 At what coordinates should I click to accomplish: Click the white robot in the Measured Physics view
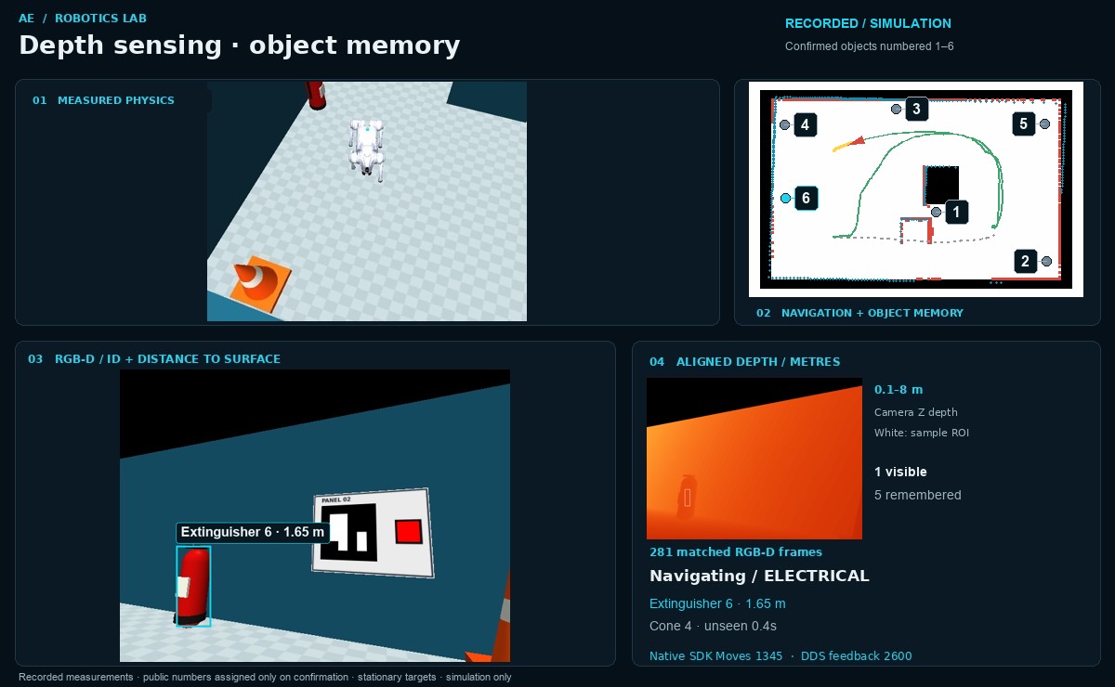pyautogui.click(x=367, y=148)
